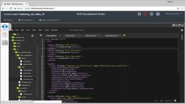Image resolution: width=185 pixels, height=104 pixels.
Task: Expand the notebook_ws folder
Action: (11, 37)
